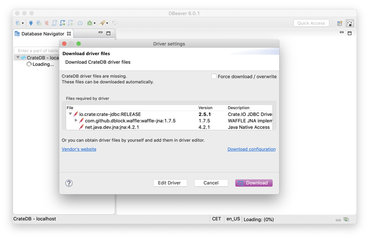Expand the waffle-jna:1.7.5 row
The width and height of the screenshot is (369, 239).
click(76, 120)
